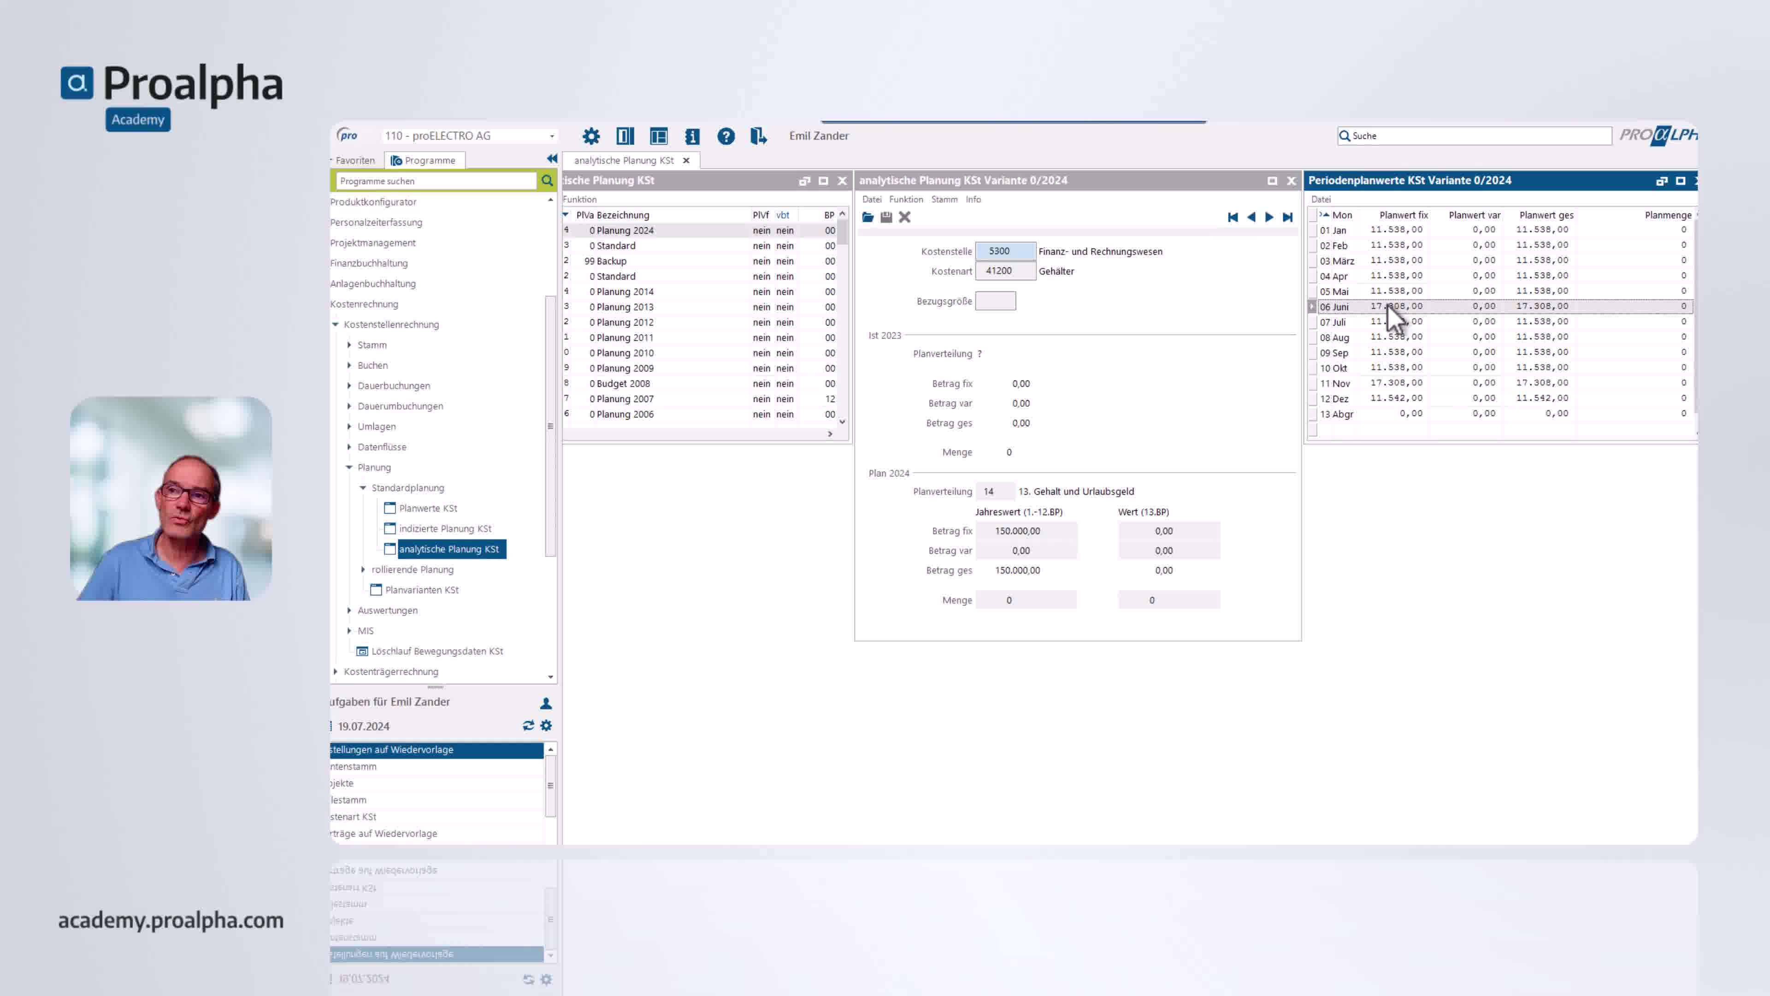Open the settings gear in top toolbar
This screenshot has height=996, width=1770.
coord(591,136)
